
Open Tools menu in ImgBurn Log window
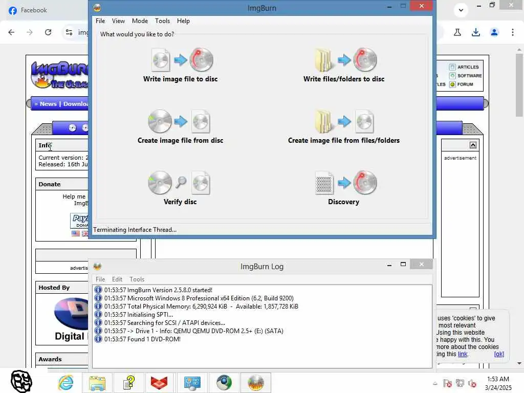[137, 279]
